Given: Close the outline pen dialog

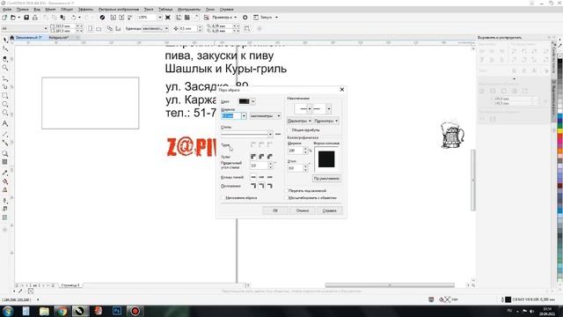Looking at the screenshot, I should point(342,89).
